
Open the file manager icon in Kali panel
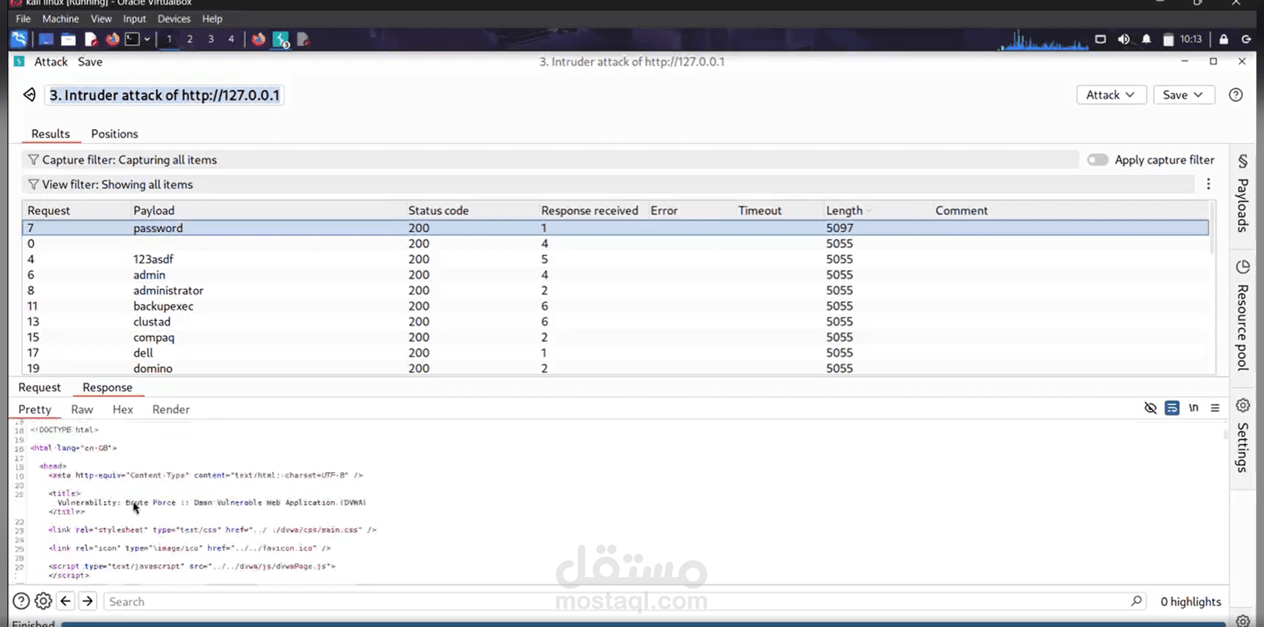(68, 39)
